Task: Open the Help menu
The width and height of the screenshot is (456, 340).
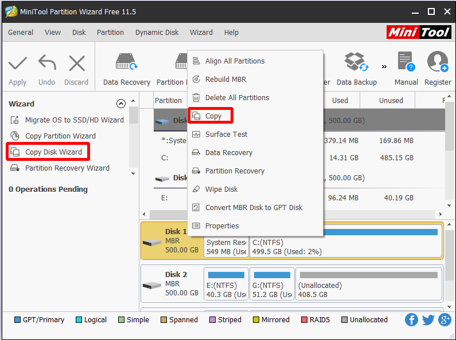Action: [231, 32]
